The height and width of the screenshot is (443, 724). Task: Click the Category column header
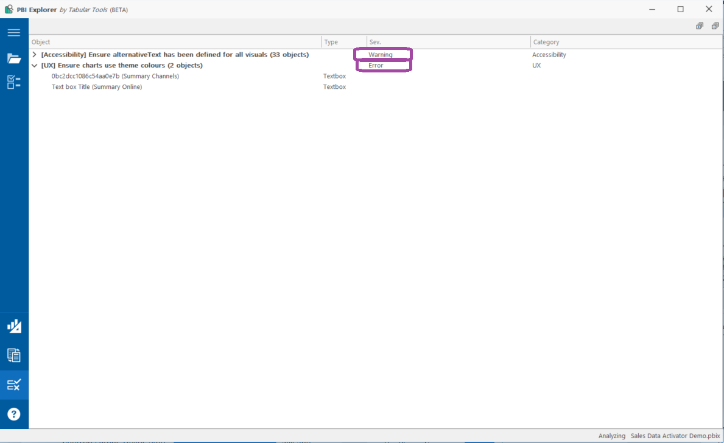click(545, 41)
